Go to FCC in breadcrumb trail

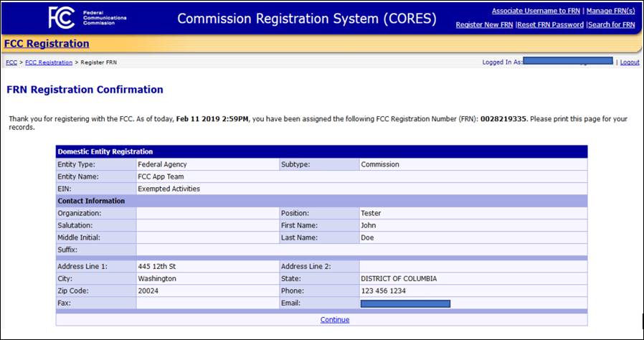11,62
